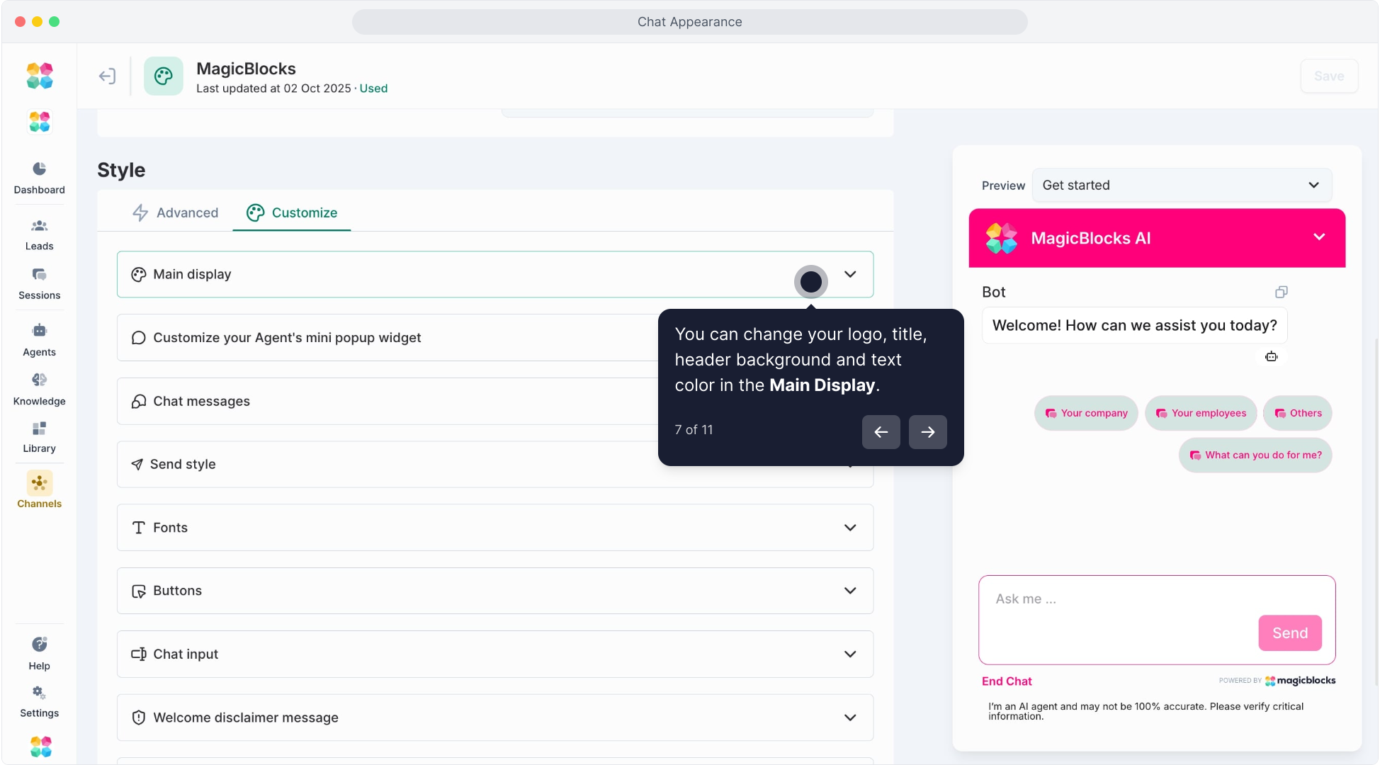Go to next tour step arrow

(927, 432)
